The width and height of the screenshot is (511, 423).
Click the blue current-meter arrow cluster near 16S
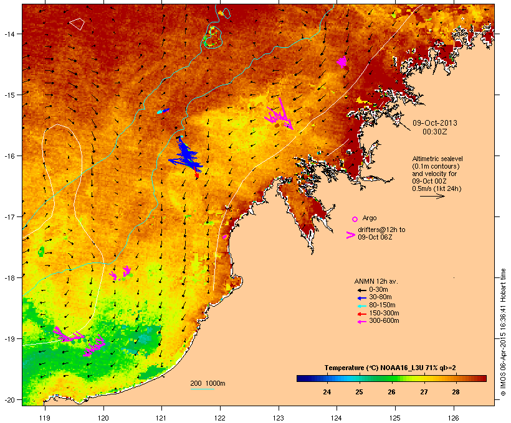(x=186, y=156)
